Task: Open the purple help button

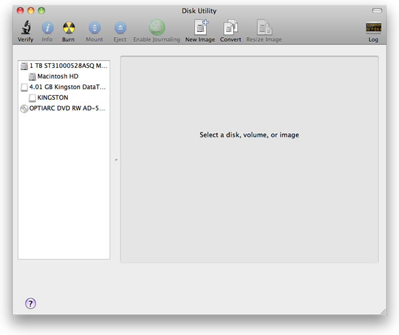Action: point(31,303)
